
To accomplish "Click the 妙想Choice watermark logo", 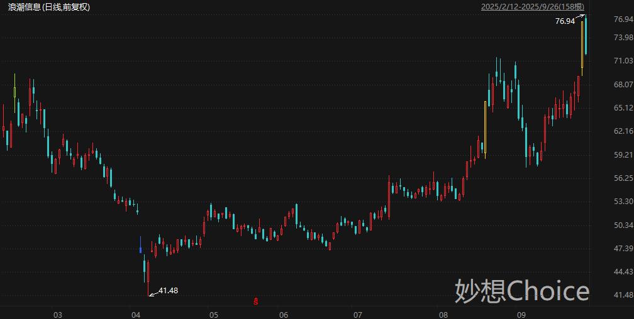I will [x=522, y=291].
